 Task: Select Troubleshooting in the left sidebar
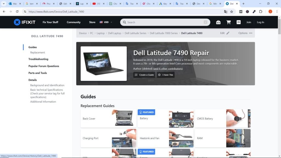click(38, 59)
